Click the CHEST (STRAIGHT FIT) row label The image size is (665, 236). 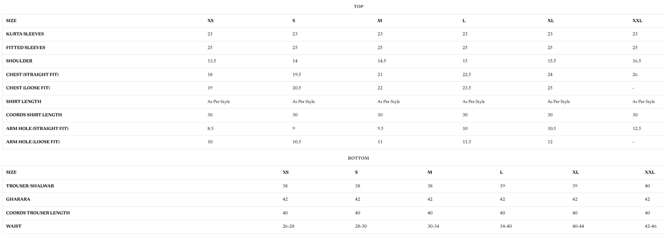pos(32,75)
